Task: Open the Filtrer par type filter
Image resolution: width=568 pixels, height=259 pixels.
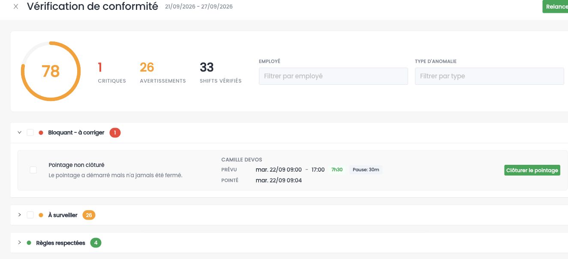Action: point(490,76)
